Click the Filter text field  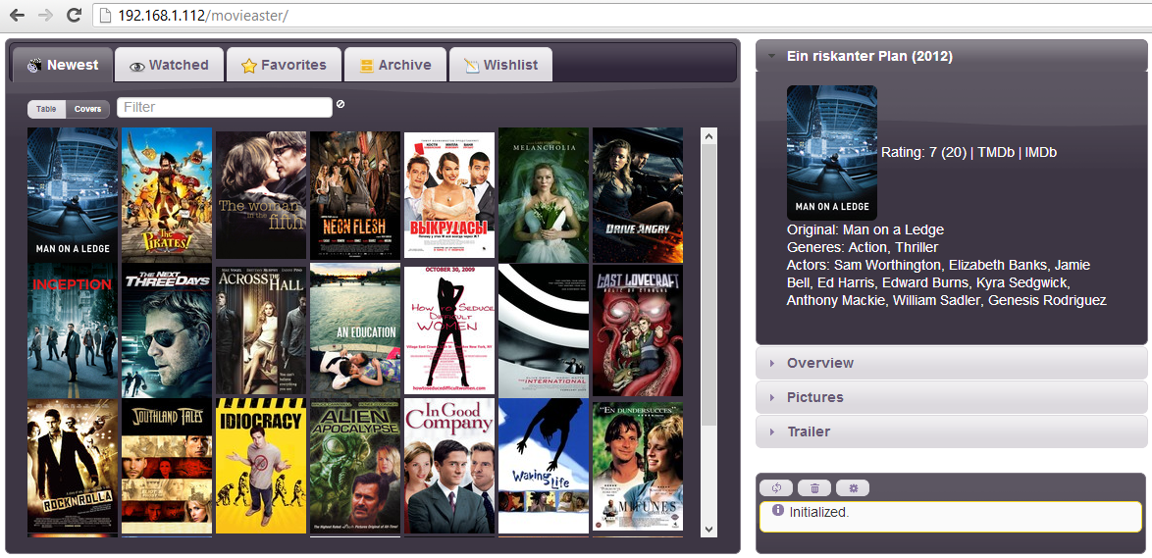pyautogui.click(x=225, y=107)
